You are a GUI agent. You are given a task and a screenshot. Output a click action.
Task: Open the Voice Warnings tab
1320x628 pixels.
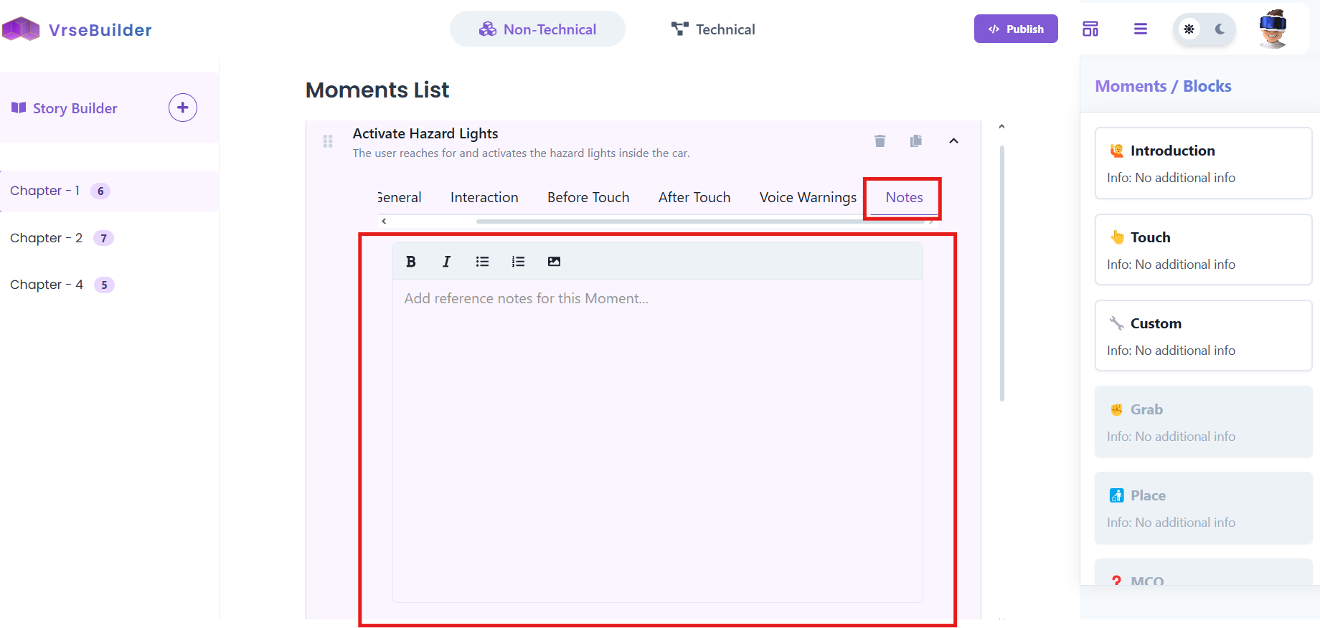(x=808, y=197)
